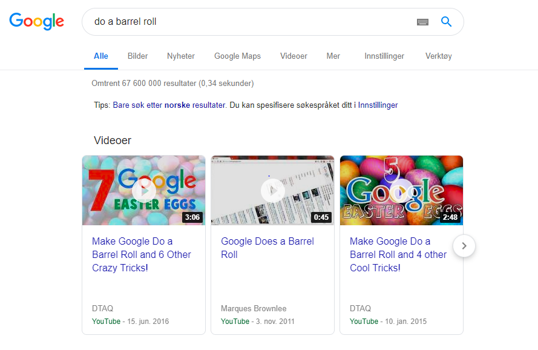Play the 7 Google Easter Eggs video thumbnail
The height and width of the screenshot is (350, 538).
pyautogui.click(x=144, y=190)
